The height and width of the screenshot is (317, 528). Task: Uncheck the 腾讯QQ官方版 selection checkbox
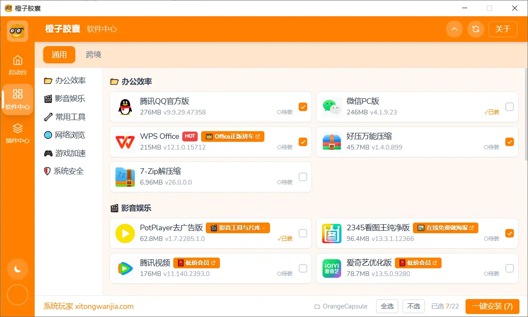tap(303, 107)
